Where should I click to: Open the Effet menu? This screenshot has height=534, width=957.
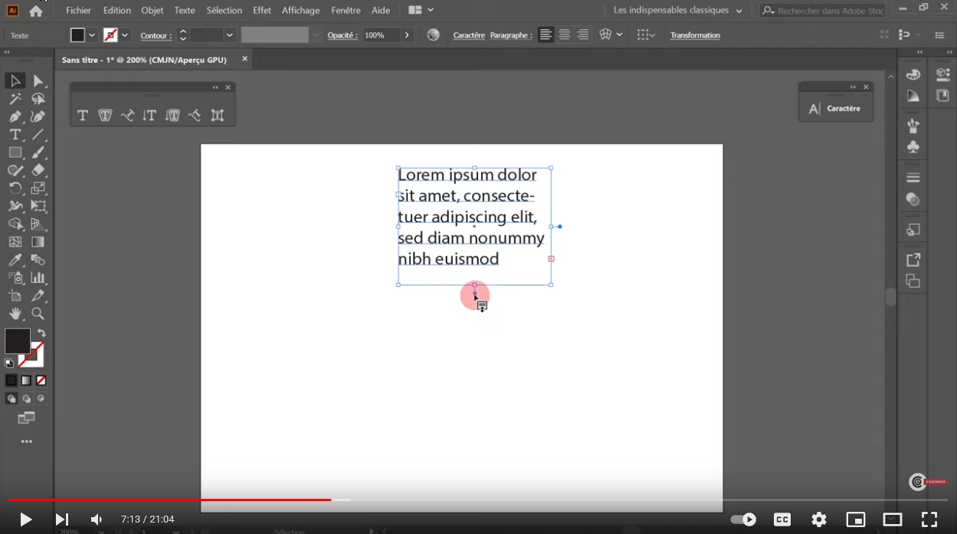262,11
